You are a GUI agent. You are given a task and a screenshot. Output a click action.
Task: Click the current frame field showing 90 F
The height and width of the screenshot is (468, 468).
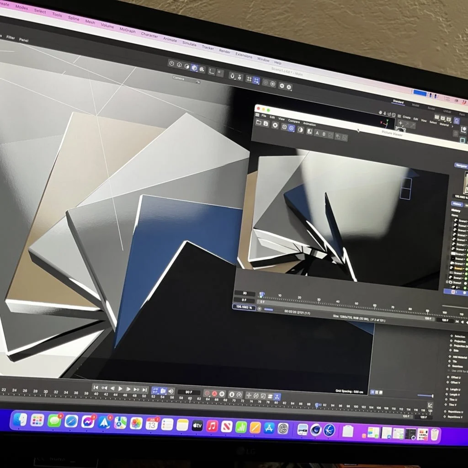click(189, 392)
